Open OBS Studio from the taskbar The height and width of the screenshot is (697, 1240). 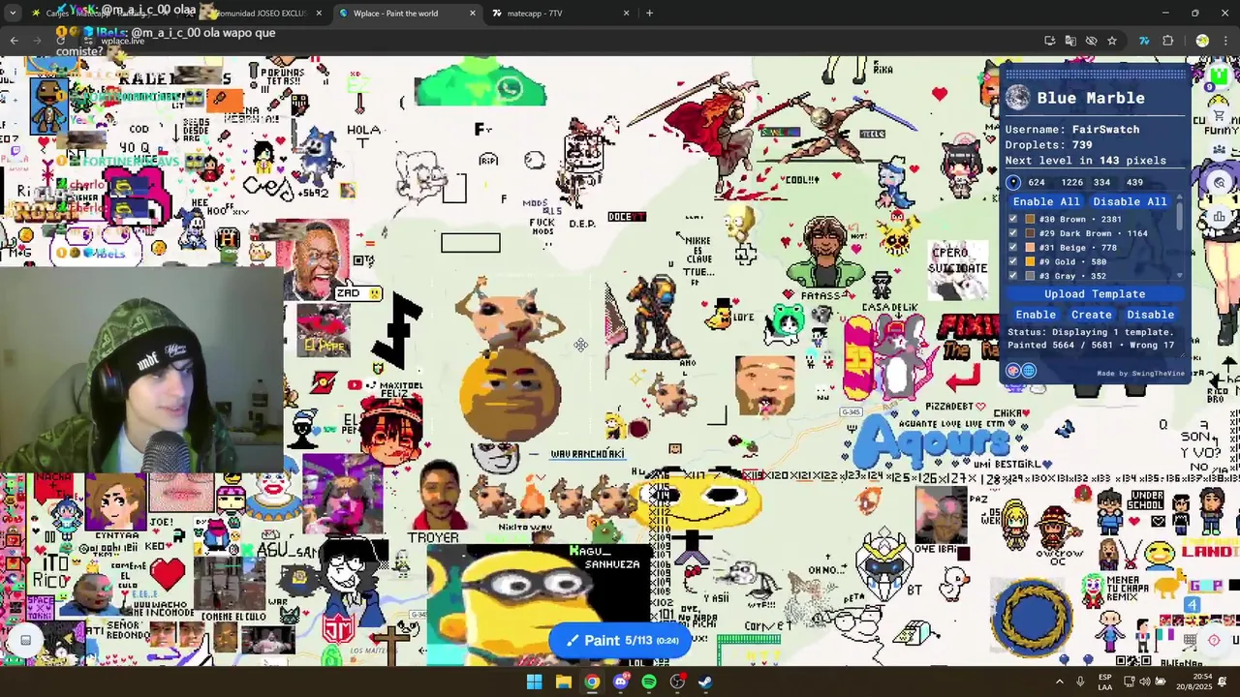point(677,682)
